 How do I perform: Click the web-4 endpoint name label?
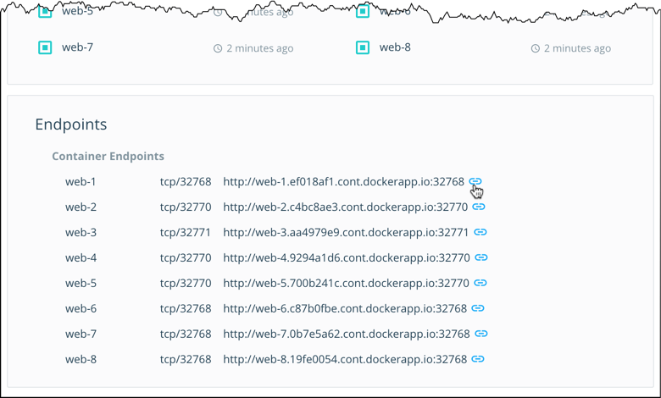click(81, 257)
